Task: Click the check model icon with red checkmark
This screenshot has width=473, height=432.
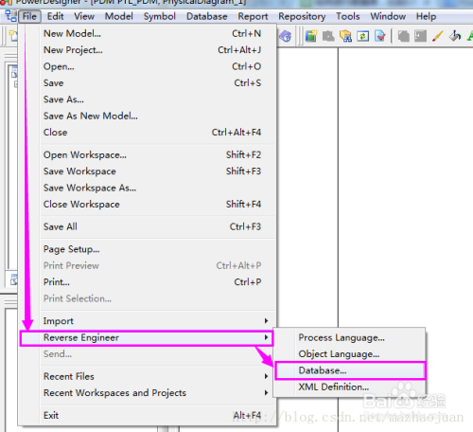Action: point(380,36)
